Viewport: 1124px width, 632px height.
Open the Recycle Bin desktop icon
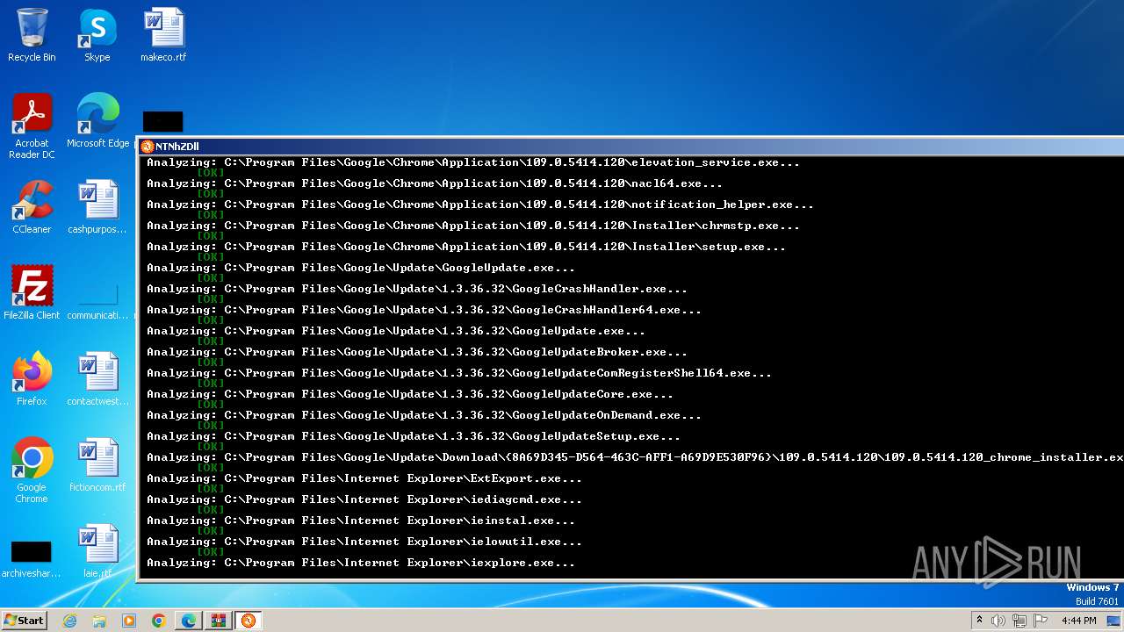coord(32,35)
